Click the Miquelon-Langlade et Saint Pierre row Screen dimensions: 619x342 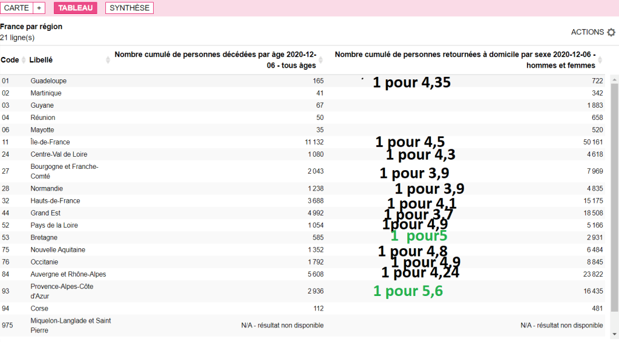click(71, 325)
